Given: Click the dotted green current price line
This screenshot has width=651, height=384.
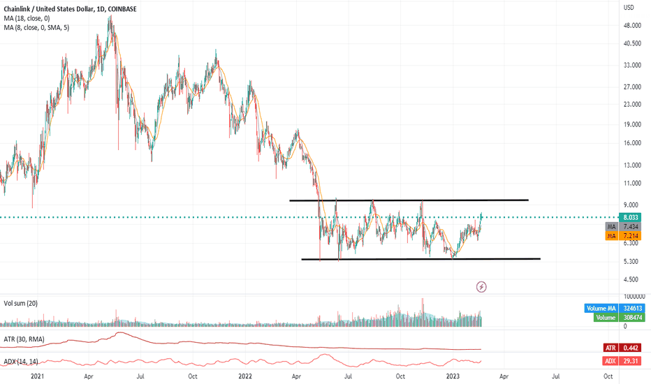Looking at the screenshot, I should click(309, 217).
